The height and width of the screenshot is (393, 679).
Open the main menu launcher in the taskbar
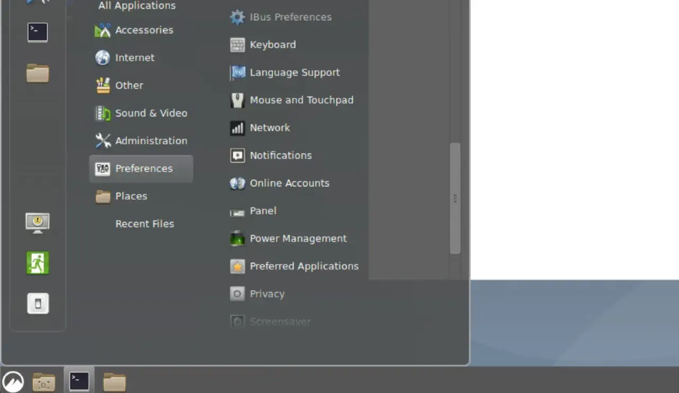coord(13,381)
